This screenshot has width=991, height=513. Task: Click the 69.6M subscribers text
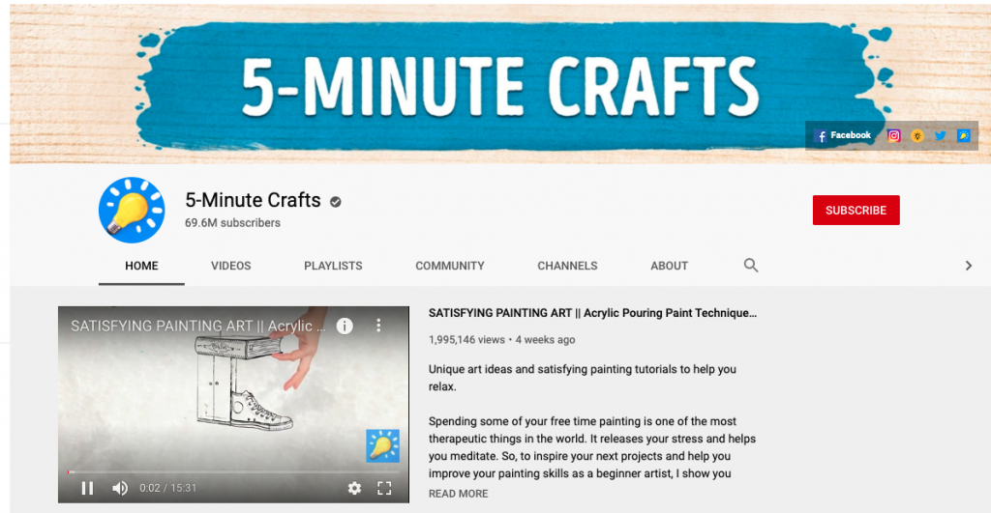coord(232,223)
